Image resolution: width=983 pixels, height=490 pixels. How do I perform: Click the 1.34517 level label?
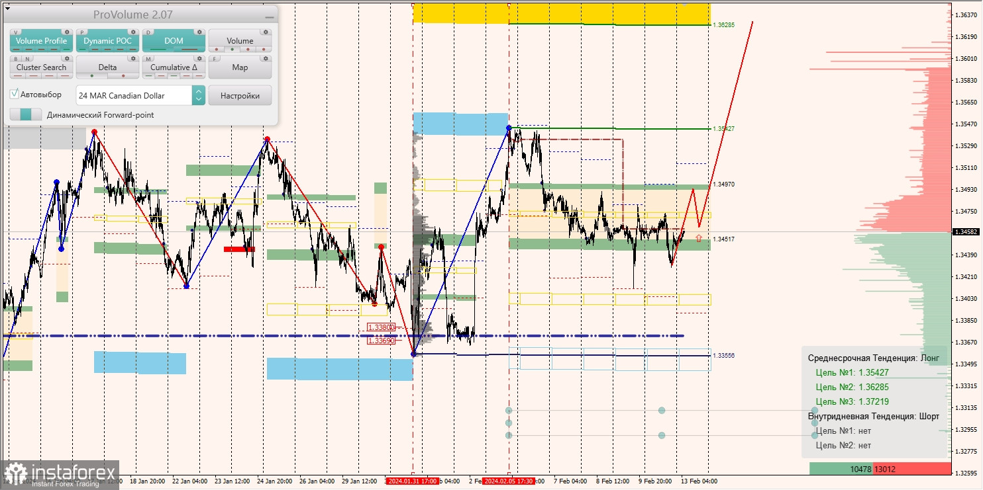coord(723,239)
